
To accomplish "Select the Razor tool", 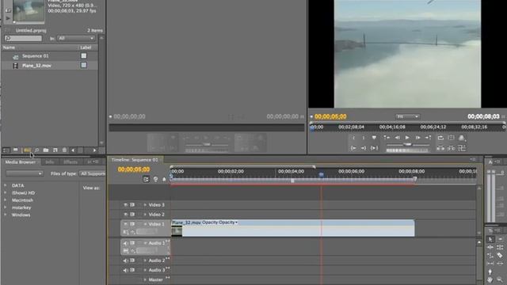I will point(500,255).
